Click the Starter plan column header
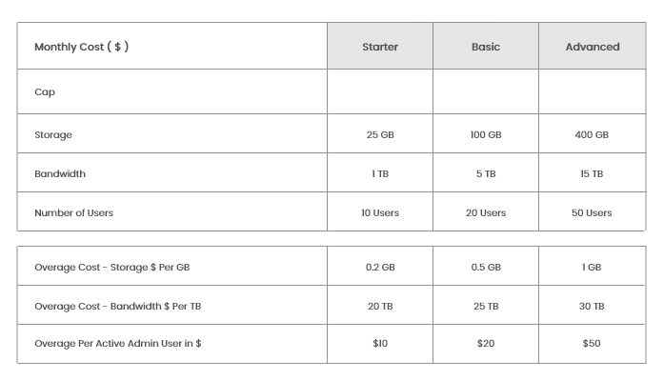 click(380, 47)
